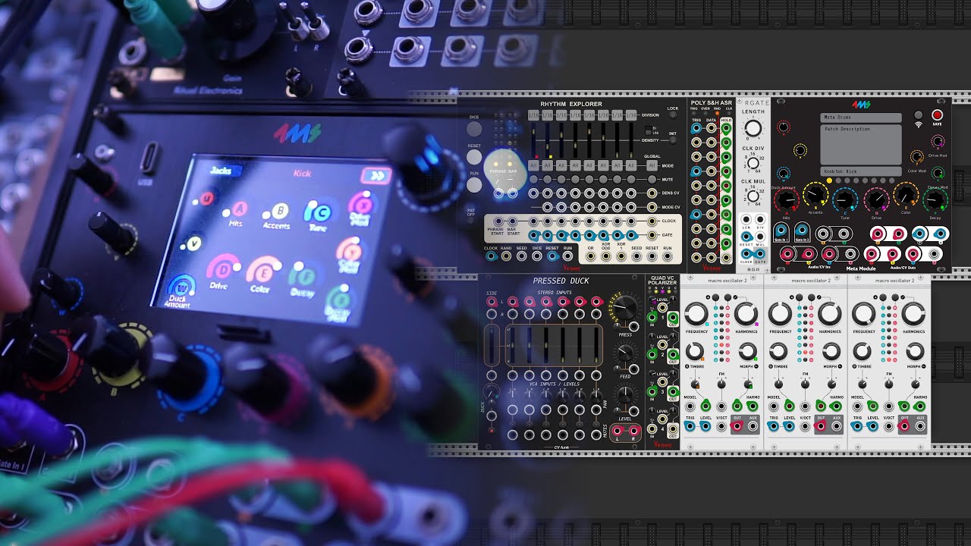Click the Tune knob C on Meta Module

coord(845,199)
